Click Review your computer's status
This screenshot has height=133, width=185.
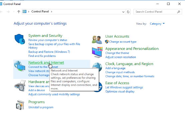(48, 40)
